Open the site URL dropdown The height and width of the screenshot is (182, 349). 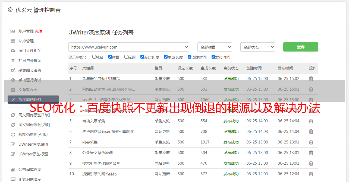[129, 47]
